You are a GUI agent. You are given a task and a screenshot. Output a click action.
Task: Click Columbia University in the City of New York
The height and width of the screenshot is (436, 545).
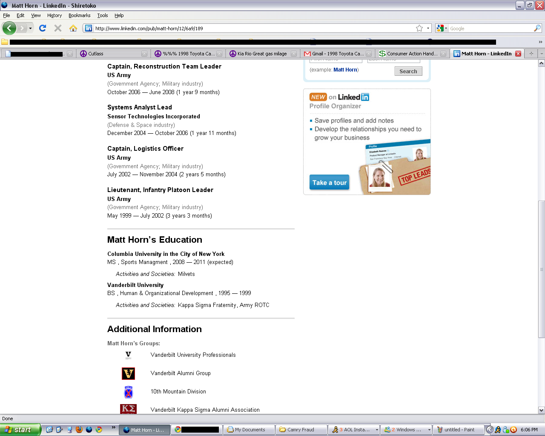(x=166, y=254)
